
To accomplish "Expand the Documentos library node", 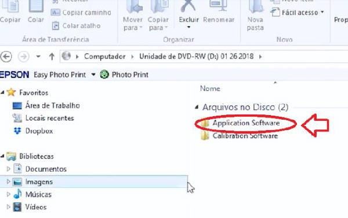I will click(8, 169).
